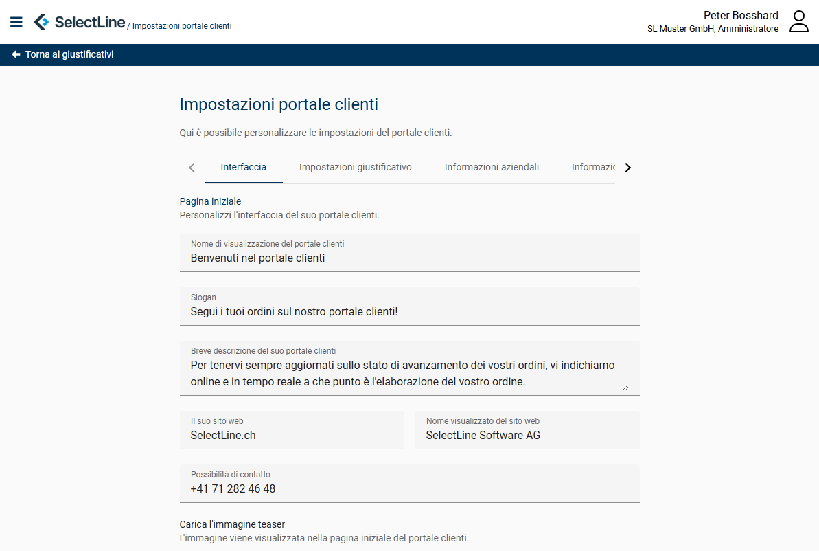This screenshot has width=819, height=551.
Task: Focus the Il suo sito web field
Action: click(x=292, y=435)
